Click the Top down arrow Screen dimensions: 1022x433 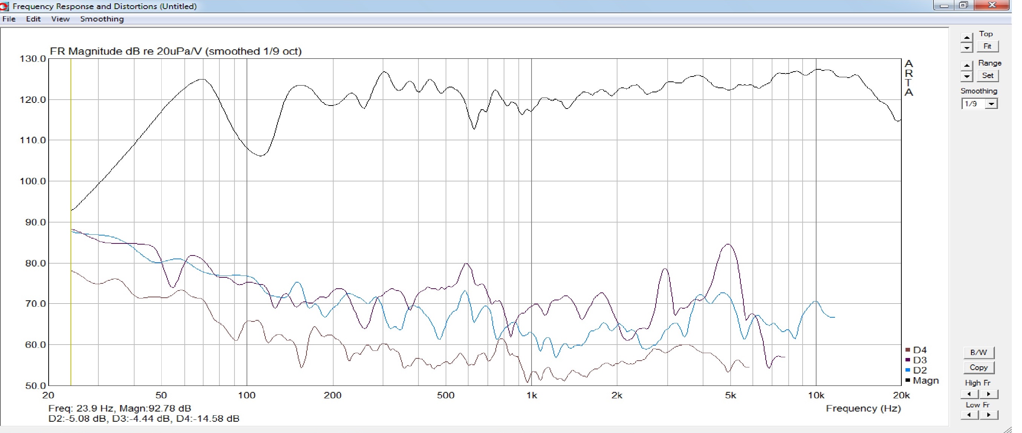967,48
